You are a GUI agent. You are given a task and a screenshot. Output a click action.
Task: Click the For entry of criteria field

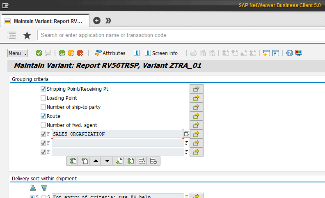(117, 196)
